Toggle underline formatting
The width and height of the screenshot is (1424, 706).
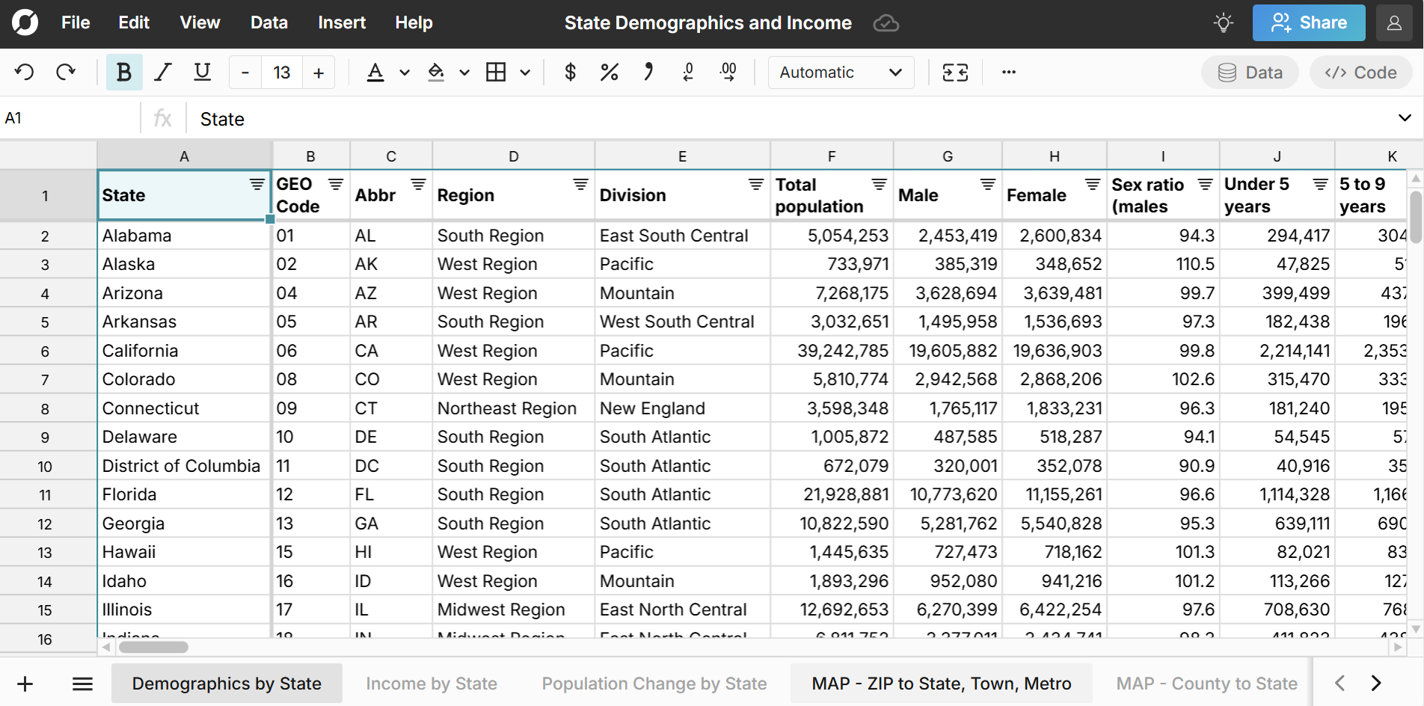point(201,72)
